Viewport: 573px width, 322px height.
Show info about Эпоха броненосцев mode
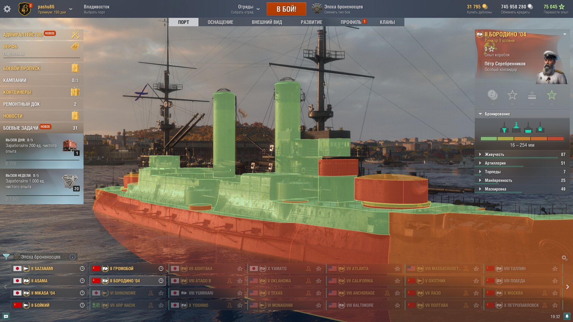(73, 257)
